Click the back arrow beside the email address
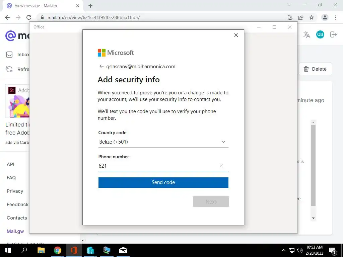The image size is (343, 257). tap(101, 67)
